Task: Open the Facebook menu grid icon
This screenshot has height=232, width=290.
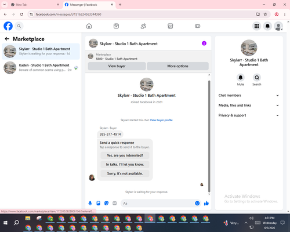Action: coord(256,26)
